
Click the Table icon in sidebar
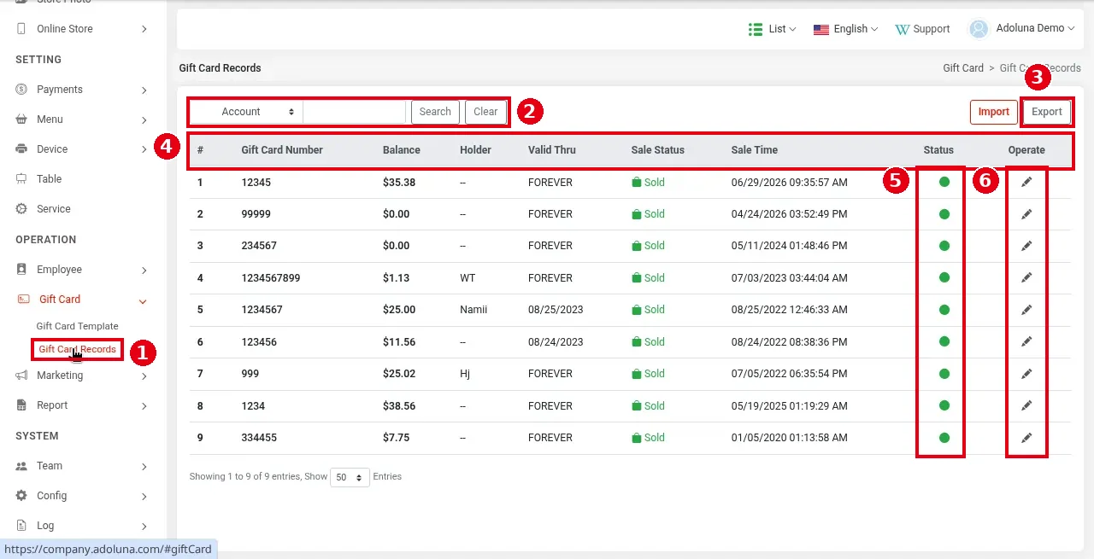click(21, 179)
